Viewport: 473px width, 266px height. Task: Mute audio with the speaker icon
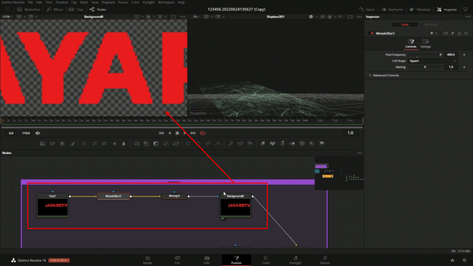38,133
